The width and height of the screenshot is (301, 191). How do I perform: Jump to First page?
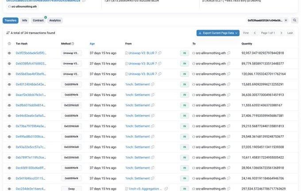[246, 33]
